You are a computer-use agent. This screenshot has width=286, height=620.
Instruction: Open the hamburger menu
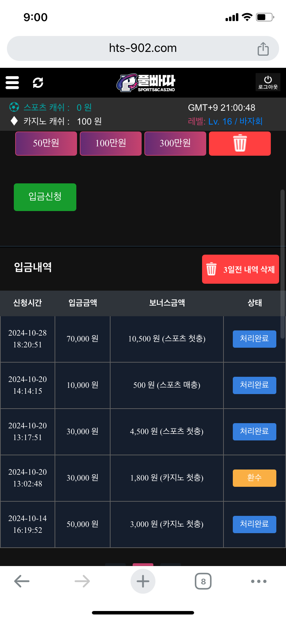12,83
